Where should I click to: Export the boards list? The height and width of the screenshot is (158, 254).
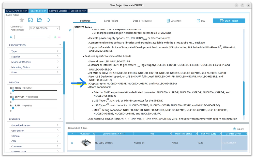click(x=238, y=129)
